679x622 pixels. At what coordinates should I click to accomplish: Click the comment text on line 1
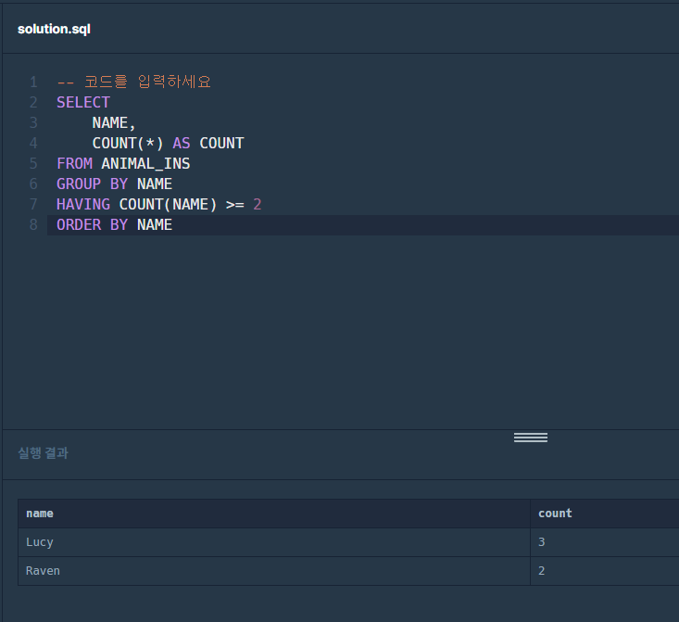(x=133, y=82)
